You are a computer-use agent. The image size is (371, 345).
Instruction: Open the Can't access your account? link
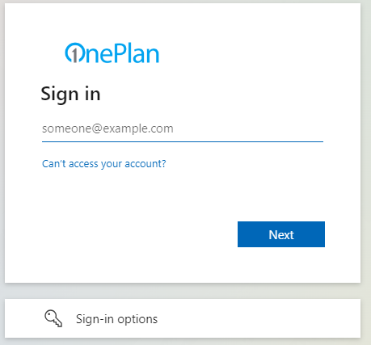click(104, 164)
